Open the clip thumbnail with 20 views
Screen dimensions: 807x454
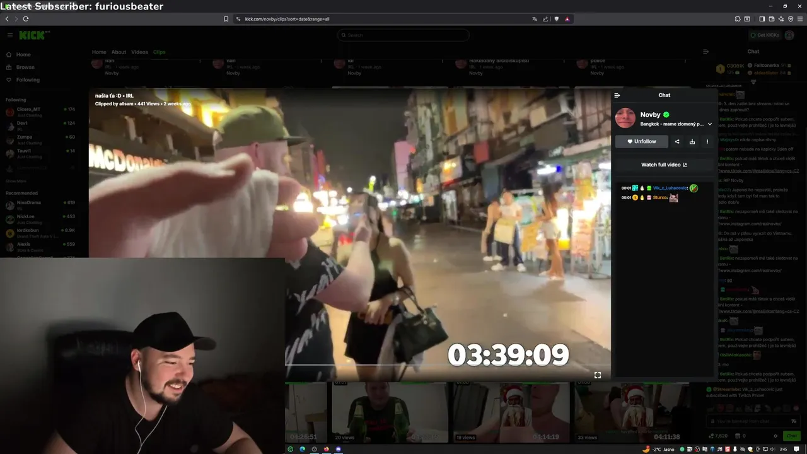coord(390,412)
